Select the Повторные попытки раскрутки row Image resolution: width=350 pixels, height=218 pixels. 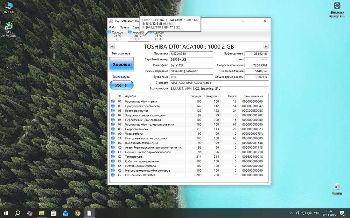188,138
